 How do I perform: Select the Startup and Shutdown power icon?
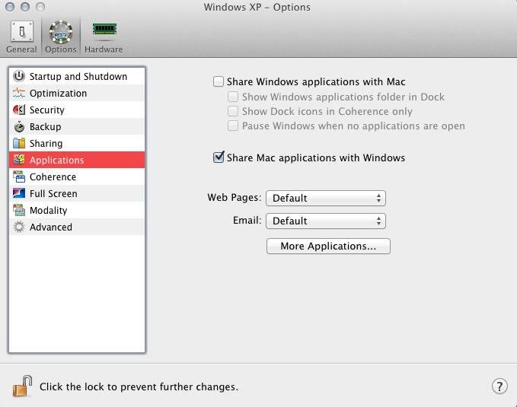[19, 76]
